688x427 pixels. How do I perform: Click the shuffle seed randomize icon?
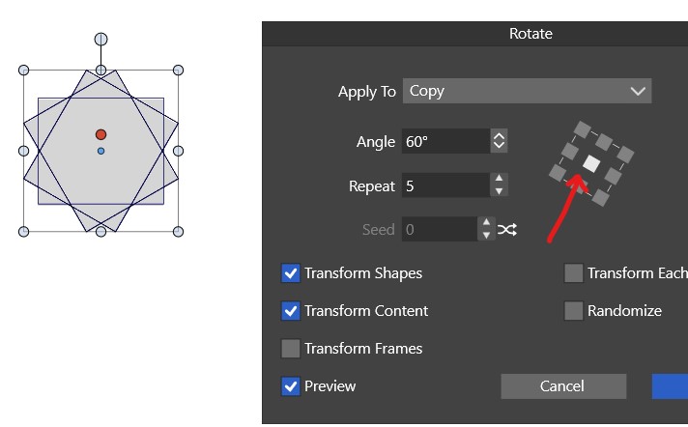pyautogui.click(x=507, y=230)
